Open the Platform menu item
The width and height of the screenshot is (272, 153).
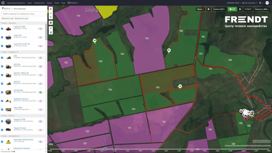(x=73, y=3)
